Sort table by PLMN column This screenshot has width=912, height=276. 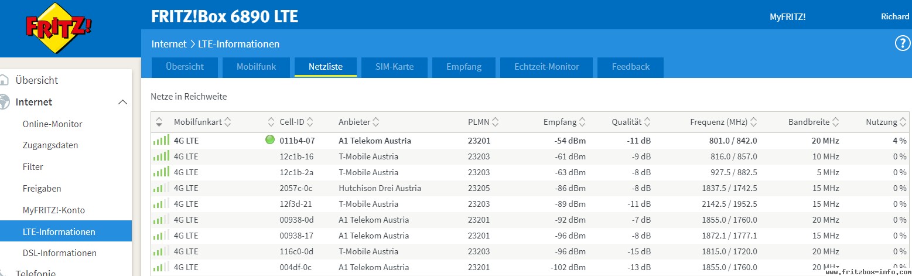[x=483, y=122]
